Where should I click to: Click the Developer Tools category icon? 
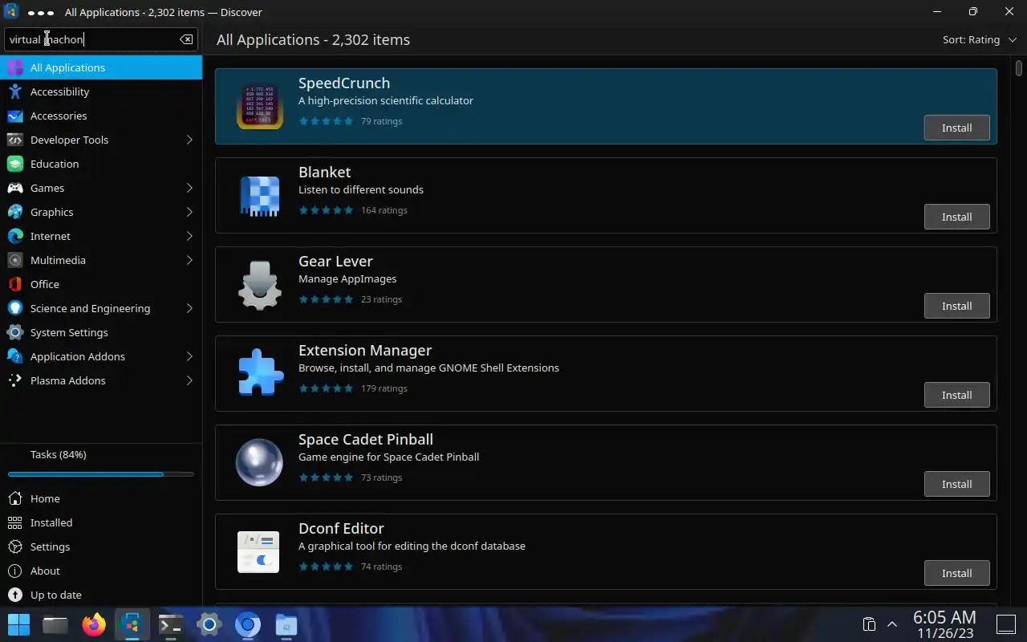click(x=15, y=140)
